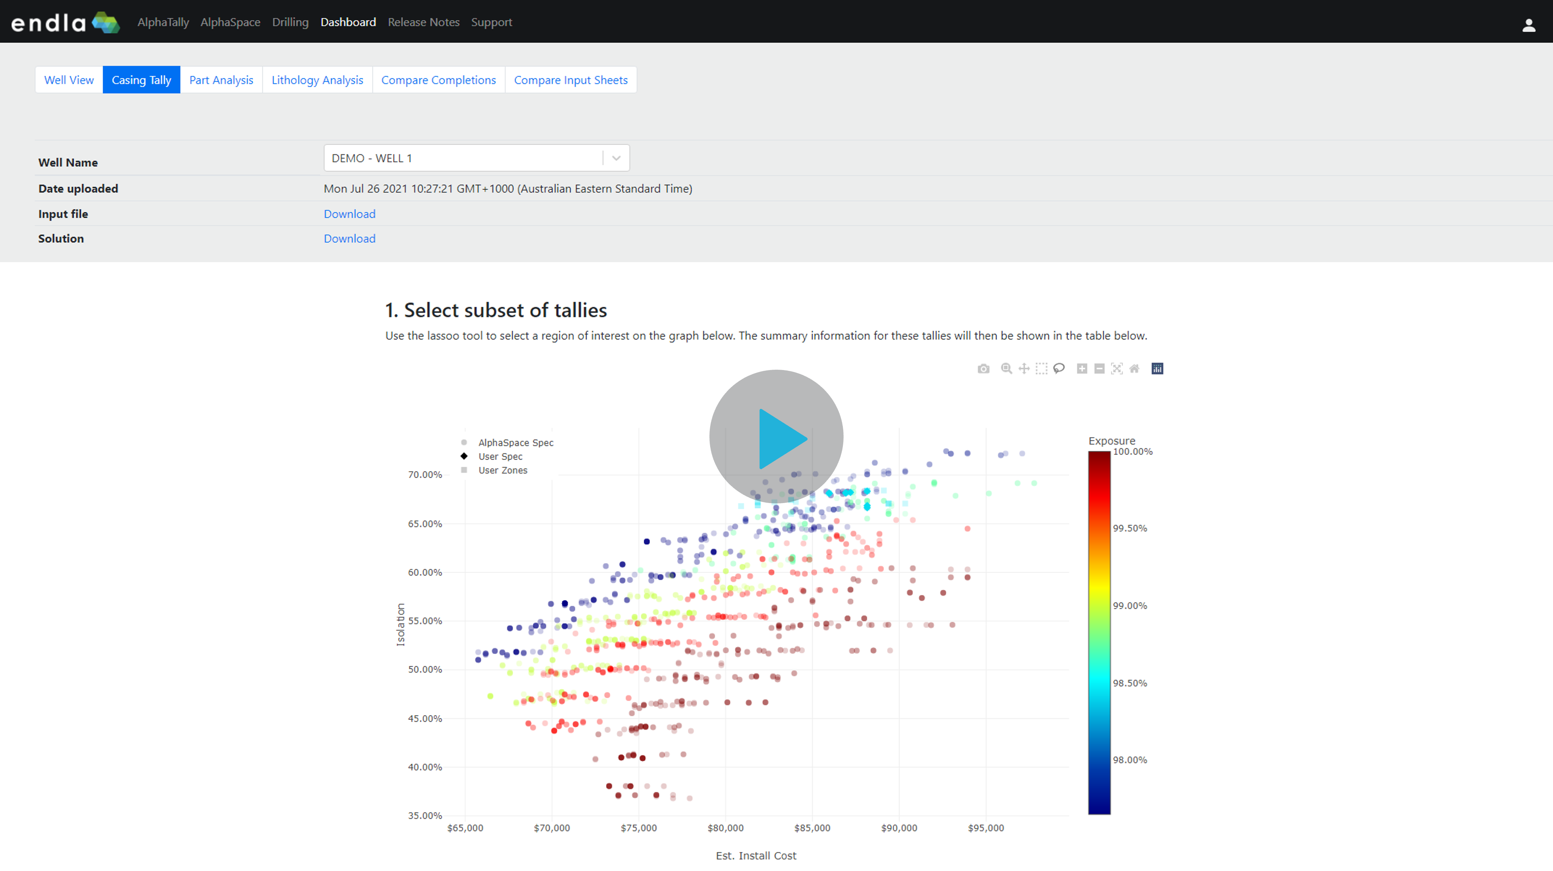
Task: Click the 99.50% label on the Exposure scale
Action: [1130, 528]
